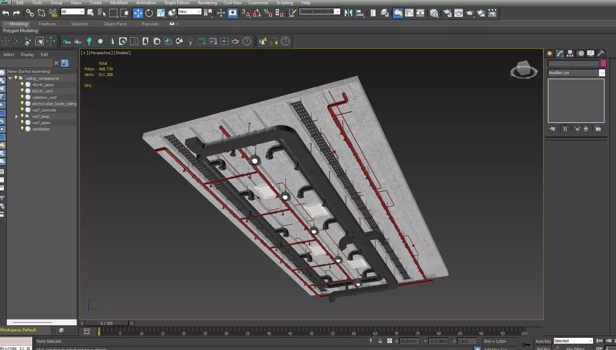Click the Shaded viewport label
Image resolution: width=616 pixels, height=350 pixels.
tap(122, 53)
